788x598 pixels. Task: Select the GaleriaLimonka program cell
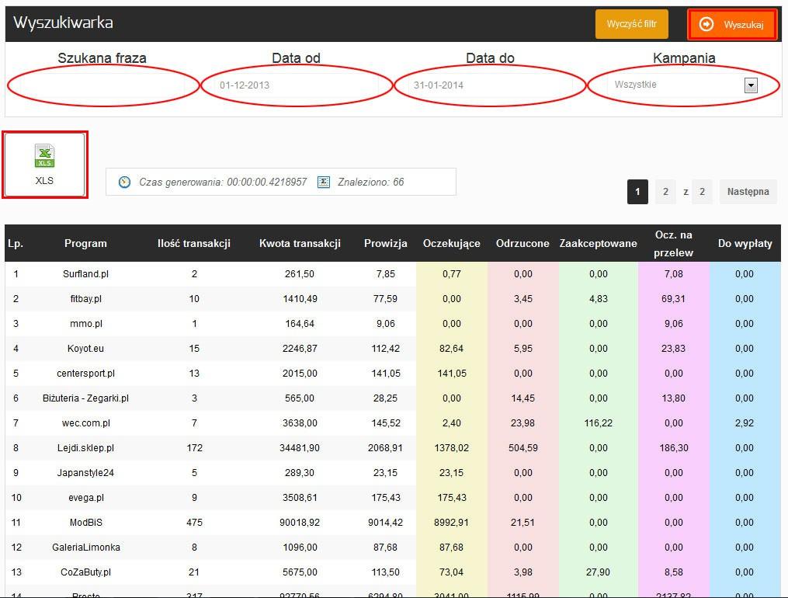[85, 548]
